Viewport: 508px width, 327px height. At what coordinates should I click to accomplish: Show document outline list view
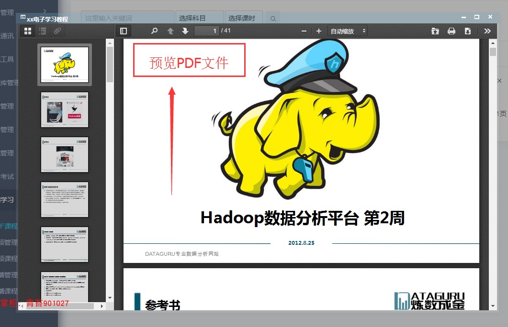coord(43,31)
